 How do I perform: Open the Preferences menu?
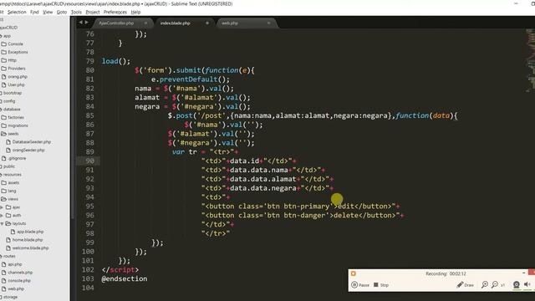(x=115, y=12)
